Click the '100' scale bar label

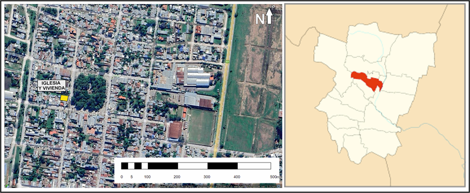147,177
